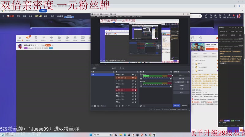Click settings button in OBS controls

181,89
